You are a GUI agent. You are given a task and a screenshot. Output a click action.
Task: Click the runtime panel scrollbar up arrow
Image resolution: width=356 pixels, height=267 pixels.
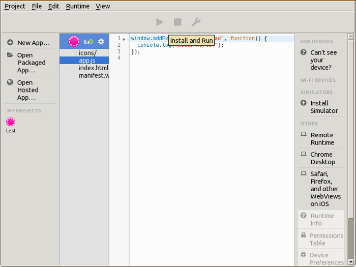351,37
